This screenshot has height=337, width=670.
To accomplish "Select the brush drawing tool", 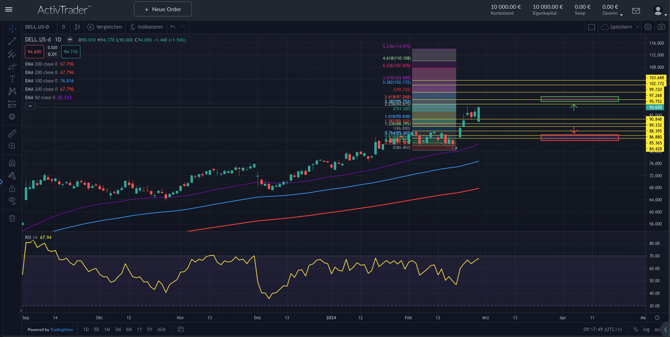I will coord(12,67).
